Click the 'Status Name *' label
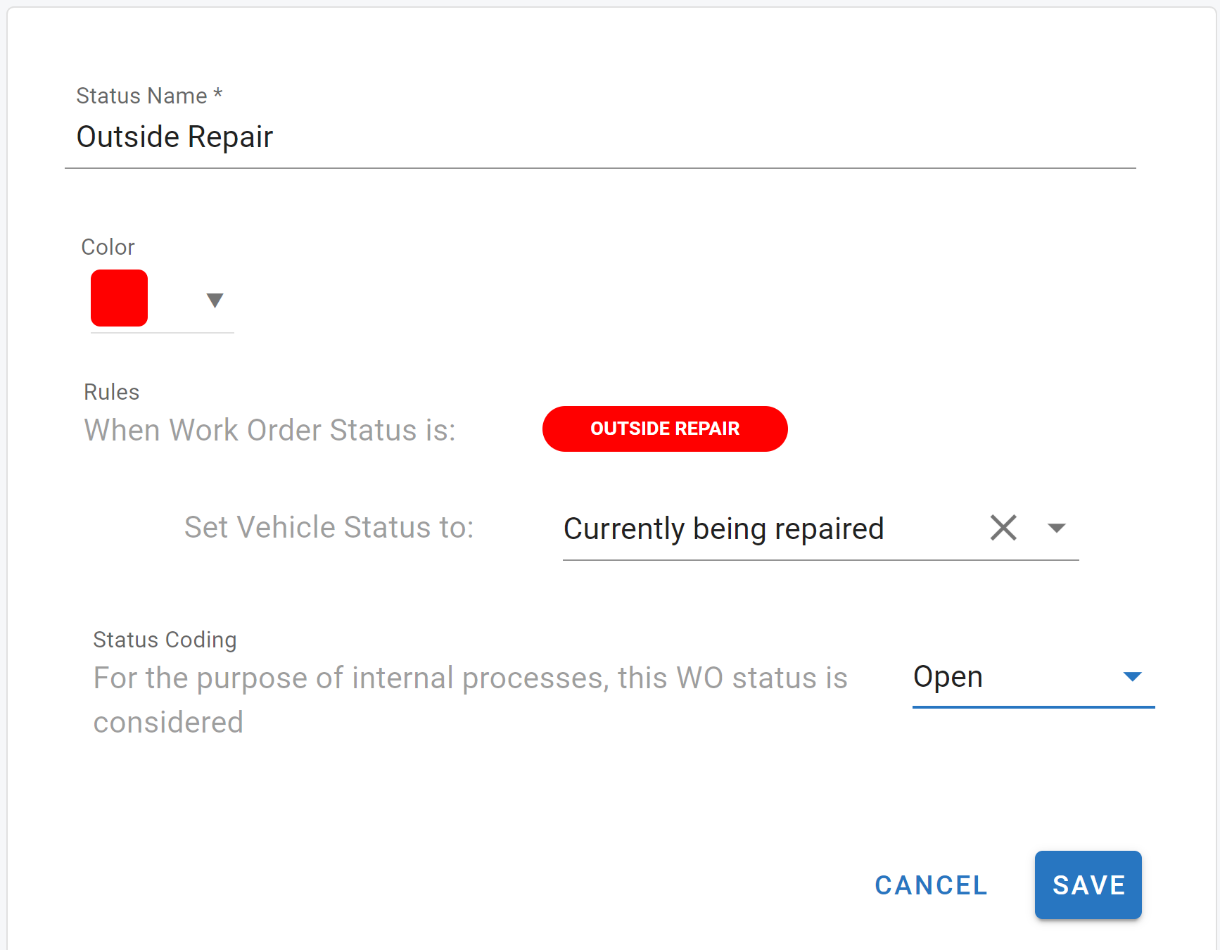The width and height of the screenshot is (1220, 950). 149,96
